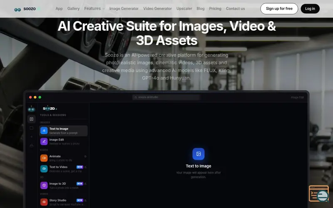
Task: Click the Story Studio label
Action: click(58, 200)
